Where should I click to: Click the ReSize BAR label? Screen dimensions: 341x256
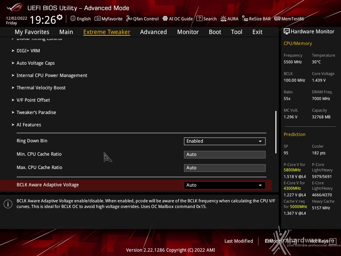pyautogui.click(x=260, y=19)
